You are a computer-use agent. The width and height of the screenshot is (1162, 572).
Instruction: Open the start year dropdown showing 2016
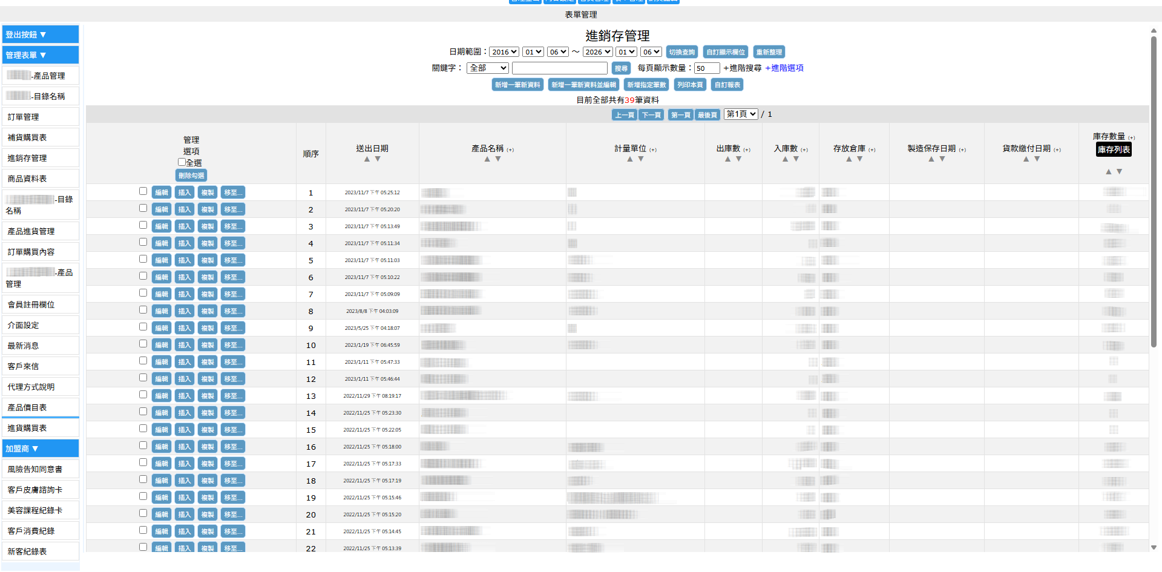tap(504, 52)
